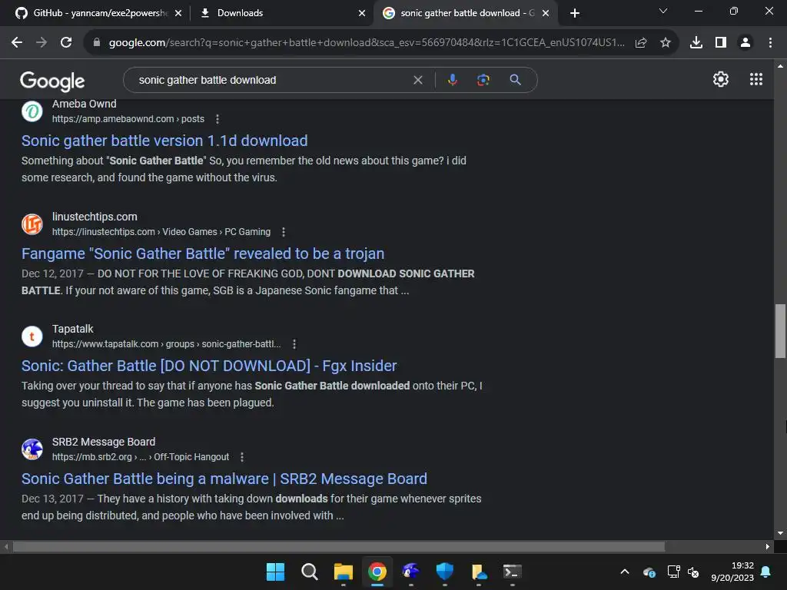Viewport: 787px width, 590px height.
Task: Click the linustechtips favicon
Action: tap(32, 224)
